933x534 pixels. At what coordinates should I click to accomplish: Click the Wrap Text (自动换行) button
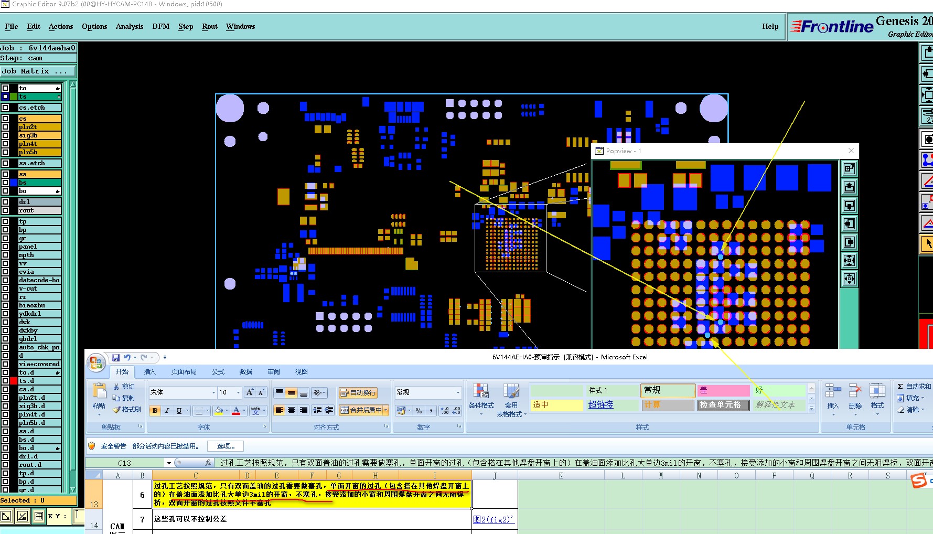[x=358, y=392]
